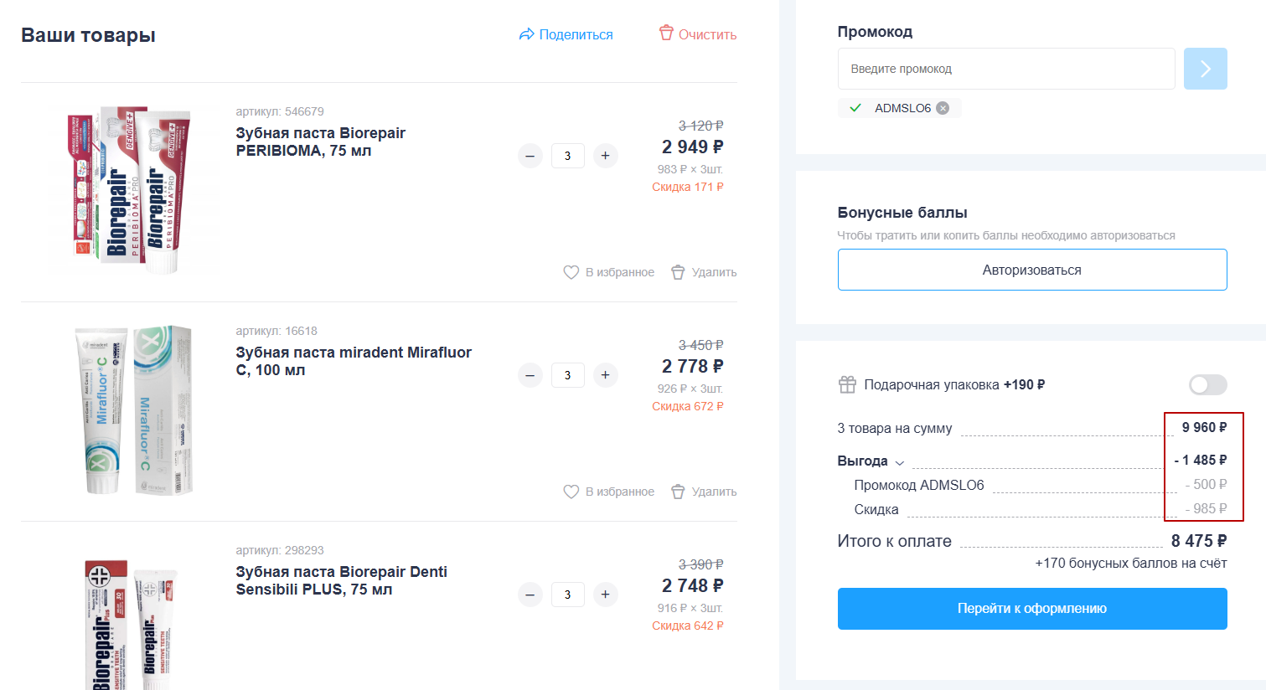Open the Biorepair Denti Sensibili PLUS title

tap(341, 580)
